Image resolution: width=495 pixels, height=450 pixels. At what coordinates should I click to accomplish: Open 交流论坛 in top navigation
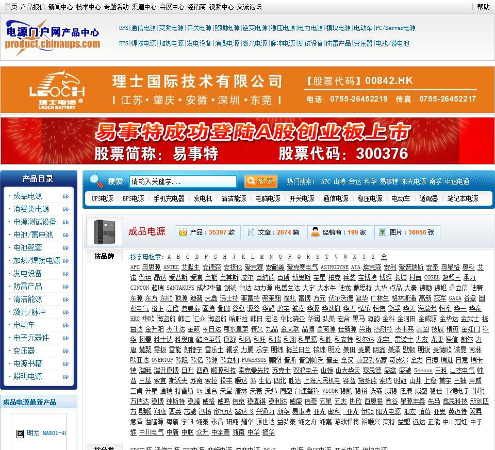tap(250, 7)
